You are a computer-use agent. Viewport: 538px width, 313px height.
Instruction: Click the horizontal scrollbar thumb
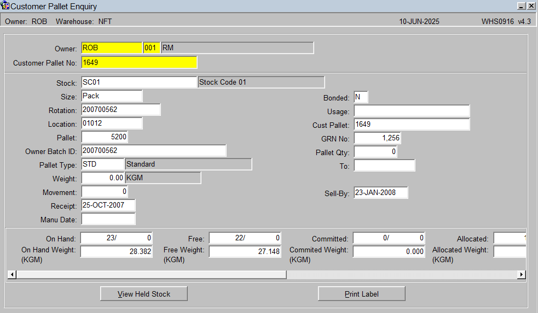(x=151, y=274)
